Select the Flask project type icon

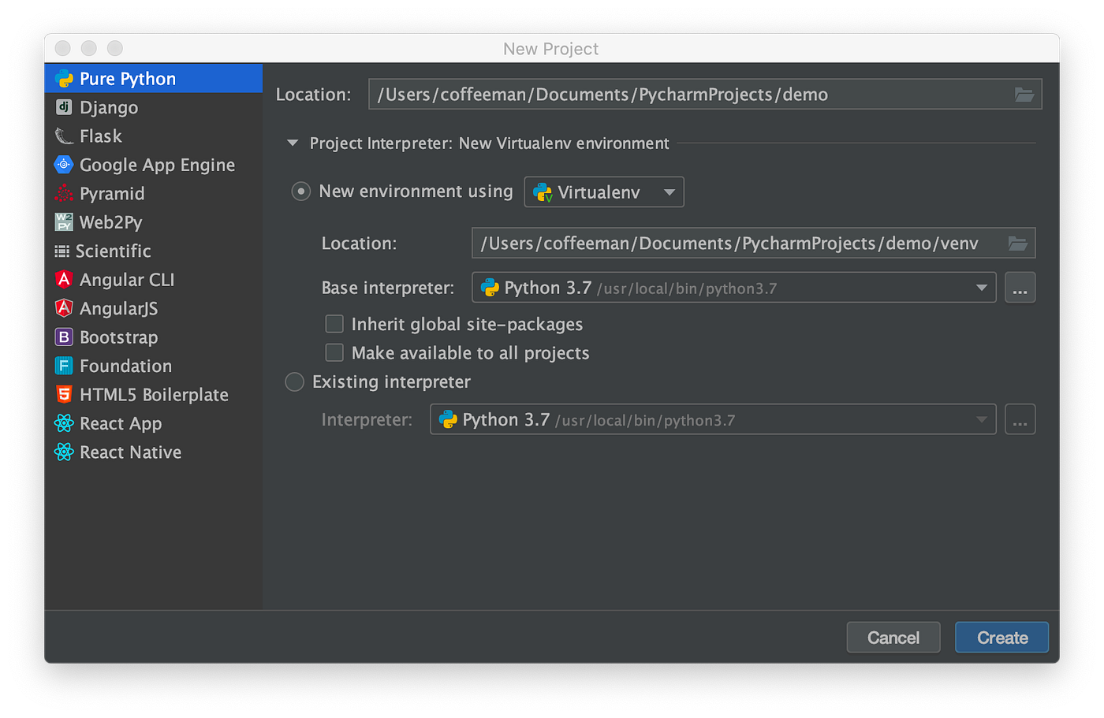(63, 136)
